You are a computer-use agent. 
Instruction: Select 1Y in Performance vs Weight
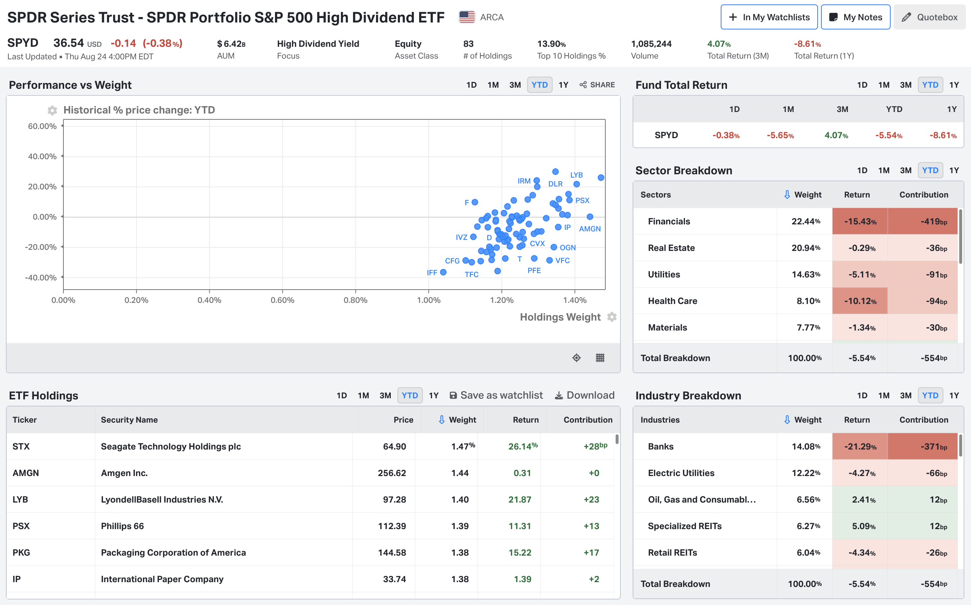(x=564, y=85)
